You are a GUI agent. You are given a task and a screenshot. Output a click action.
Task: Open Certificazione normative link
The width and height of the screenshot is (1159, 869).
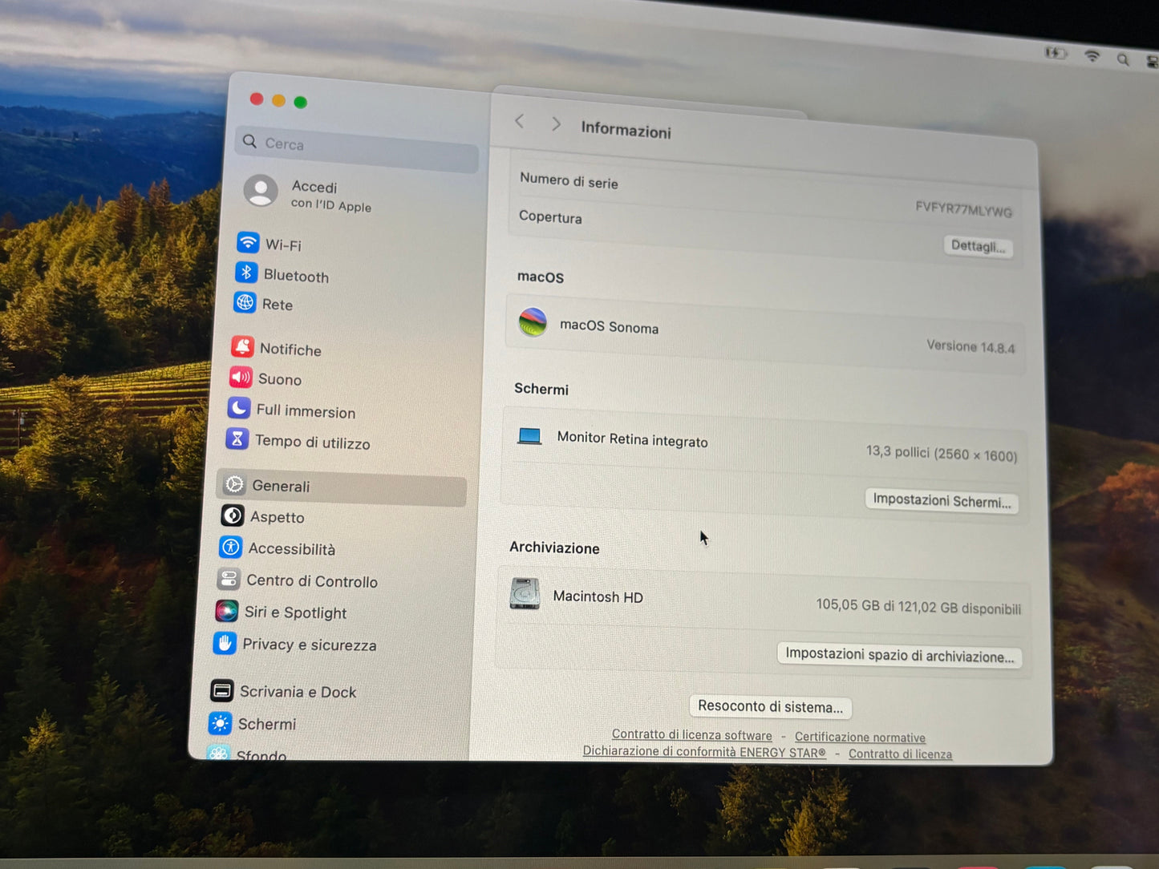pos(860,737)
